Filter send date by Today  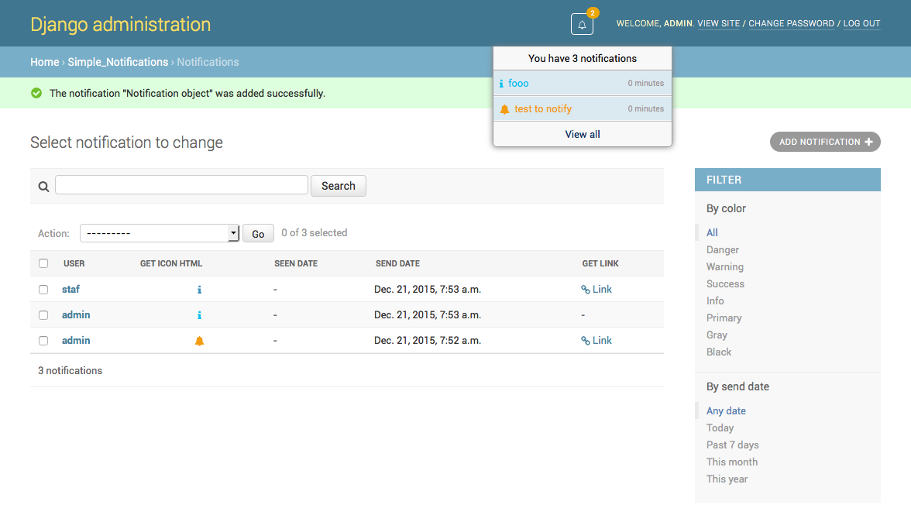[x=720, y=428]
